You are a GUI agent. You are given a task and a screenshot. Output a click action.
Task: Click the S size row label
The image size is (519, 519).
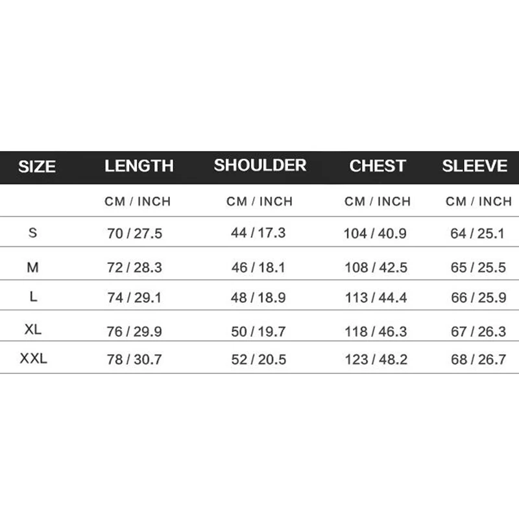[33, 232]
